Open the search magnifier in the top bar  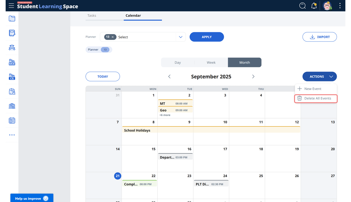tap(302, 5)
